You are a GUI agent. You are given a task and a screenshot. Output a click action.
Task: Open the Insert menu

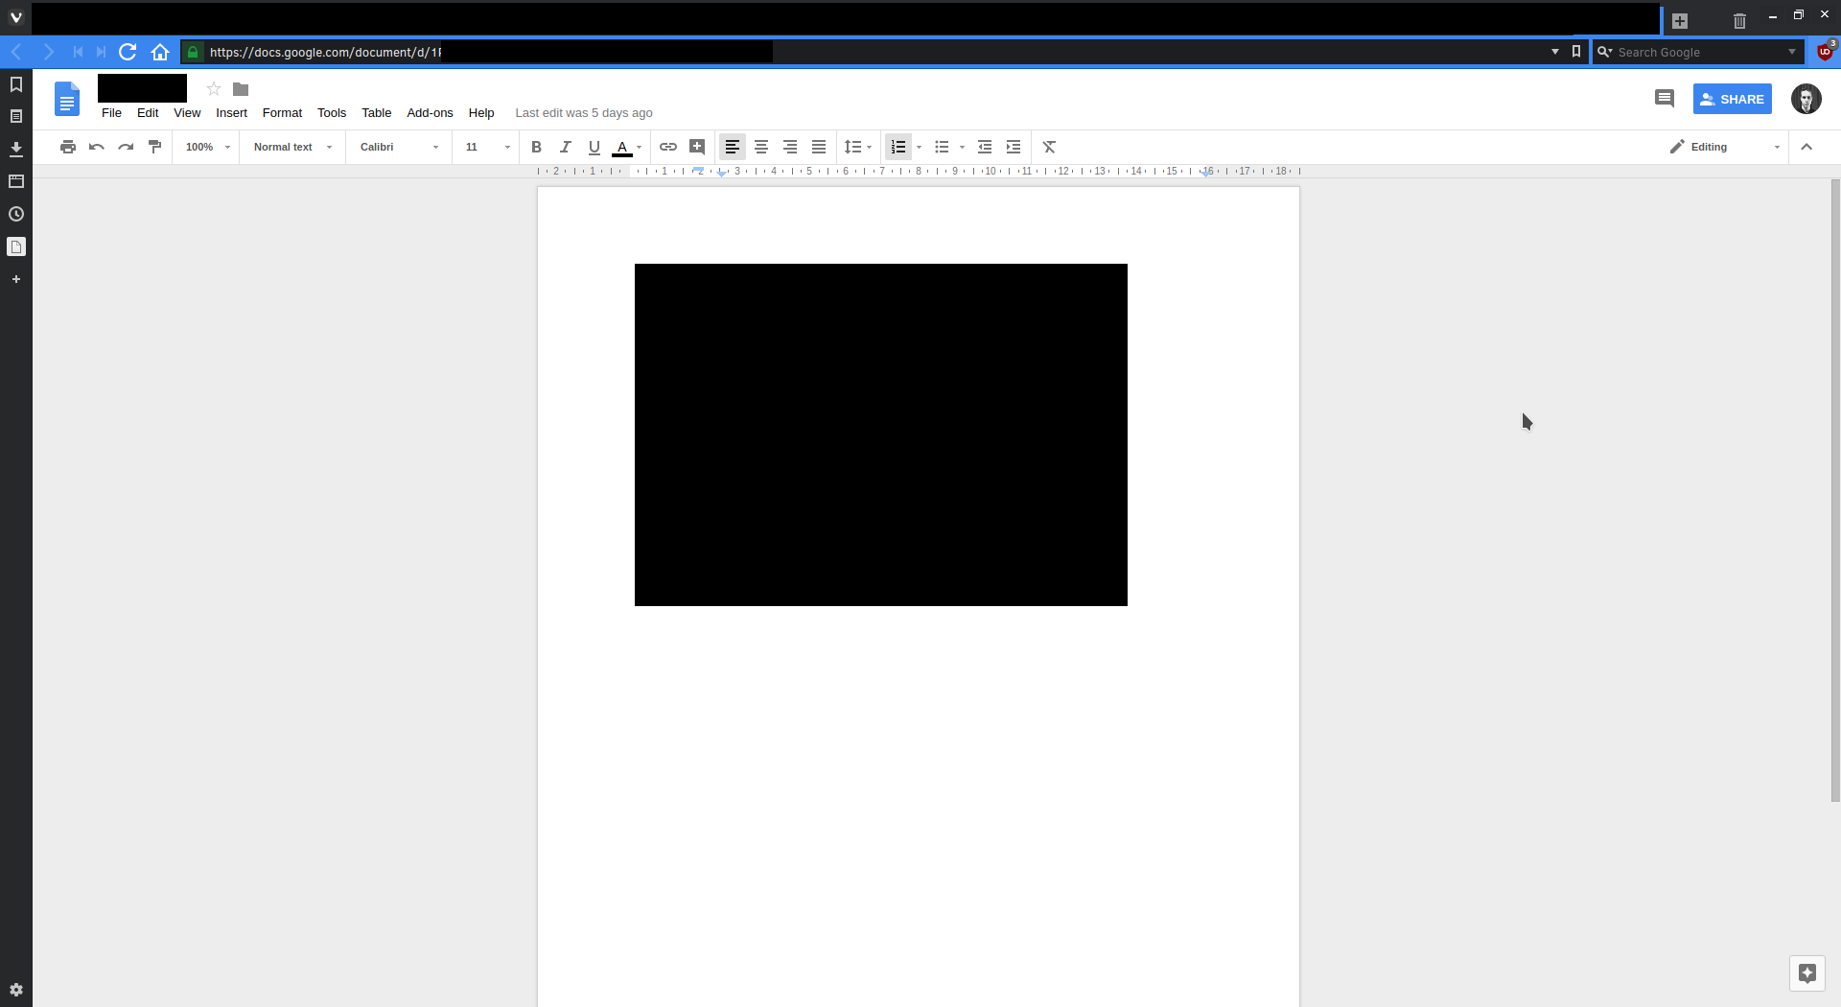coord(231,113)
